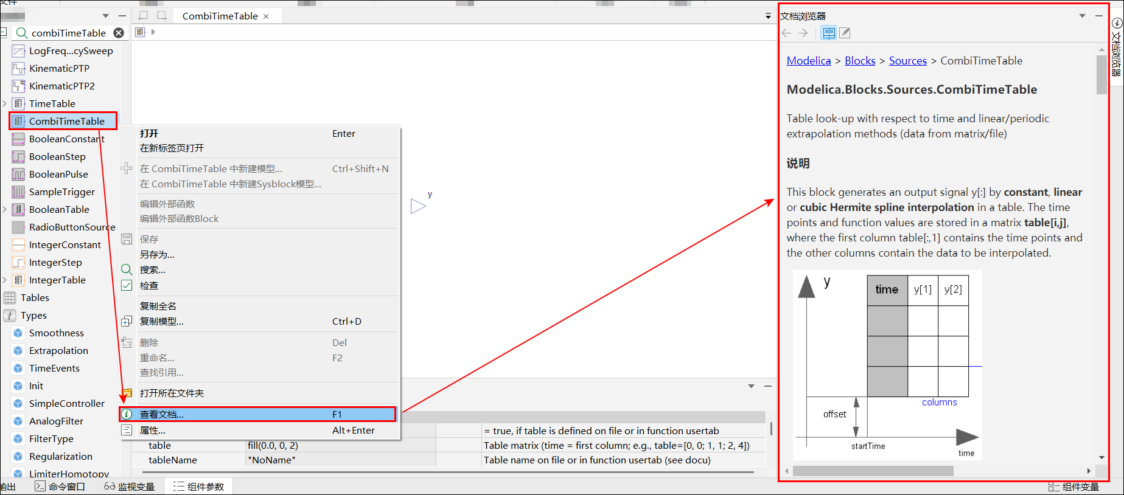
Task: Open the 组件变量 panel at bottom right
Action: (1073, 486)
